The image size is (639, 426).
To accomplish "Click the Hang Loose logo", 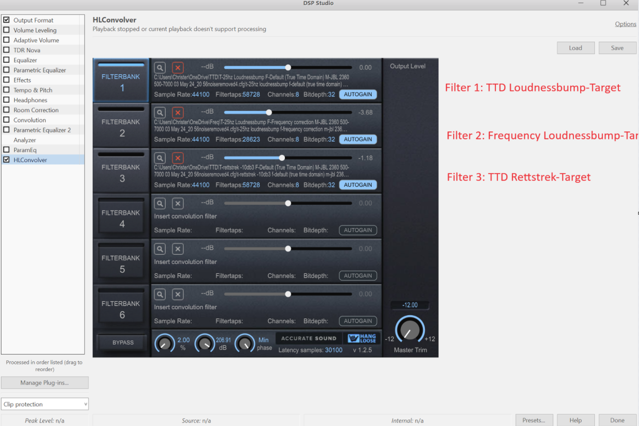I will (362, 339).
